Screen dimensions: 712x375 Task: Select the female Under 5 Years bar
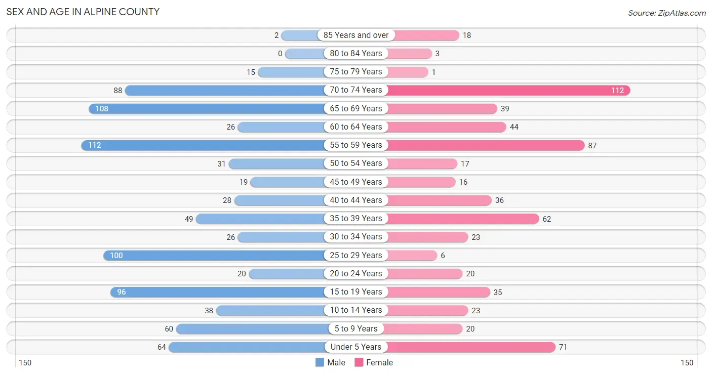(x=471, y=347)
